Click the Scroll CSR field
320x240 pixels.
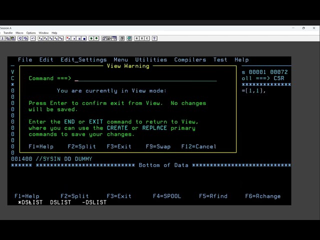point(279,78)
